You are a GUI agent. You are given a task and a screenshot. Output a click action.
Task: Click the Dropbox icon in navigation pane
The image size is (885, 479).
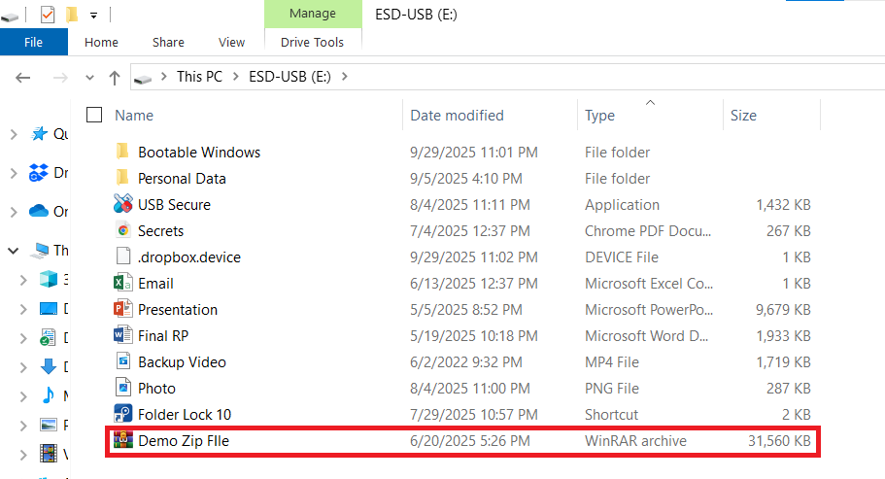click(x=39, y=173)
